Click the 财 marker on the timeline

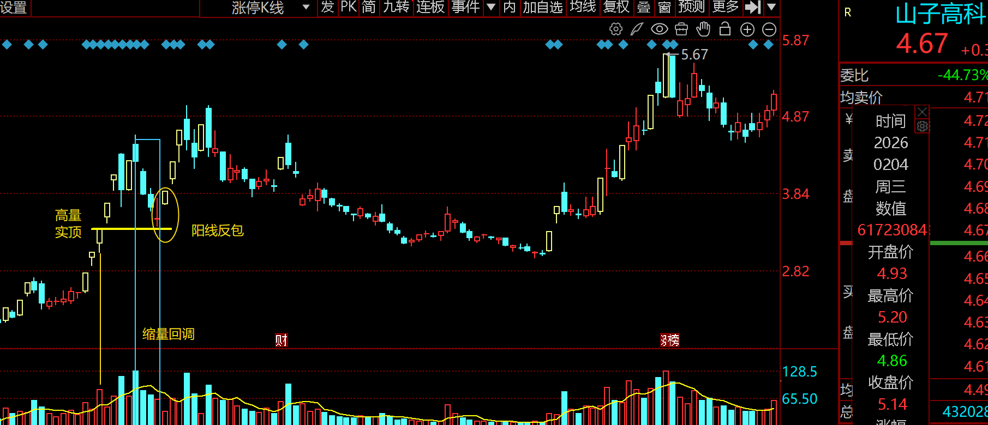(x=281, y=341)
